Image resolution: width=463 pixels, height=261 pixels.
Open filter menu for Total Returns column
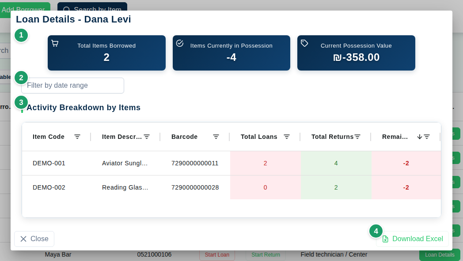click(357, 137)
